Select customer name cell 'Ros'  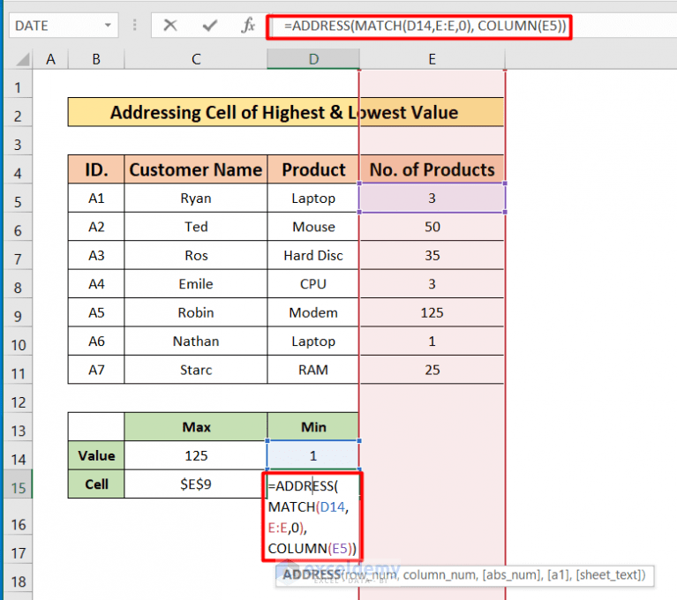coord(196,256)
